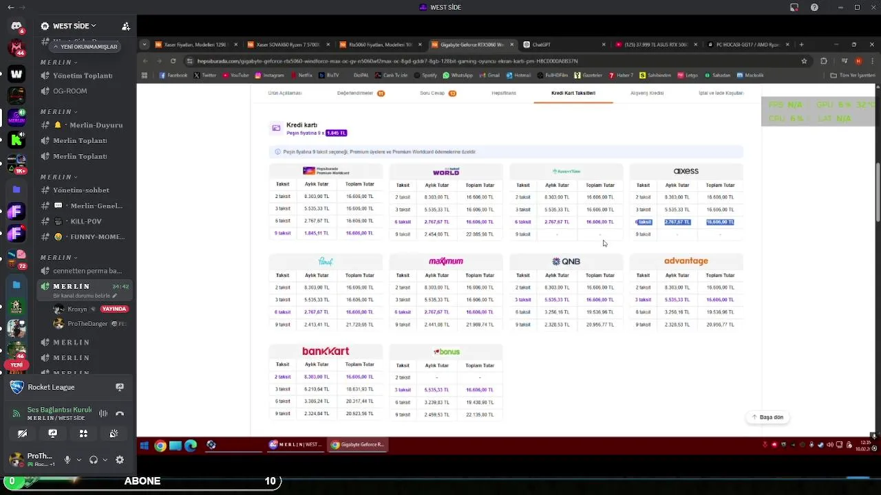Image resolution: width=881 pixels, height=495 pixels.
Task: Open the YouTube bookmark
Action: tap(235, 75)
